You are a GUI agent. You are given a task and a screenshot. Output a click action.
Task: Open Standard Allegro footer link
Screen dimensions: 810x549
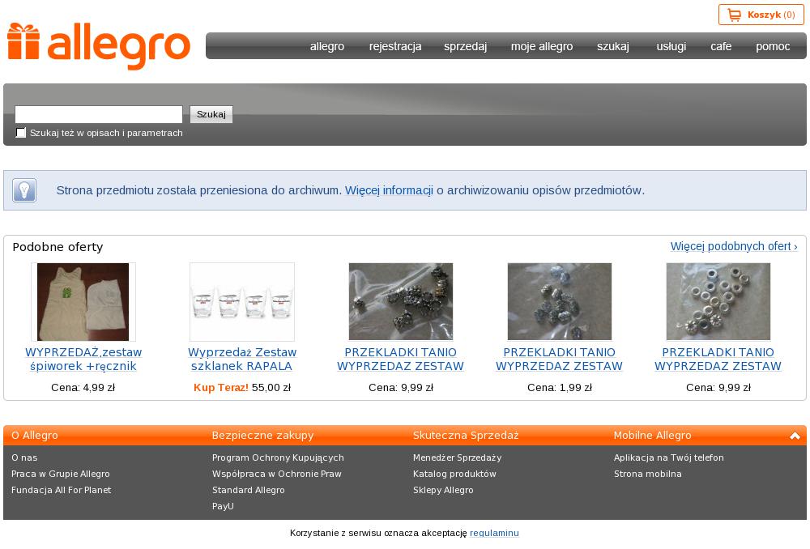click(x=249, y=490)
